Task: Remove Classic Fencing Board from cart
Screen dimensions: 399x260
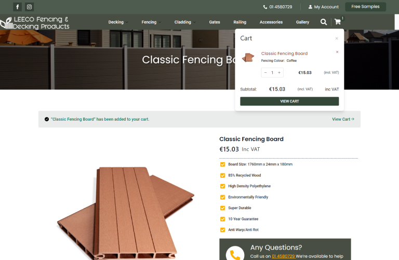Action: coord(337,52)
